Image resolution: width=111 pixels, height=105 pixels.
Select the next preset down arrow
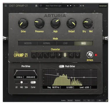click(71, 6)
